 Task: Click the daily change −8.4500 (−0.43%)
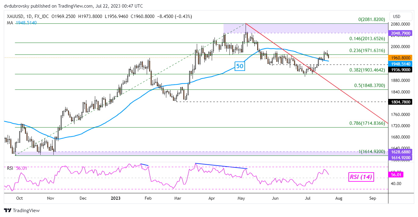pos(174,16)
